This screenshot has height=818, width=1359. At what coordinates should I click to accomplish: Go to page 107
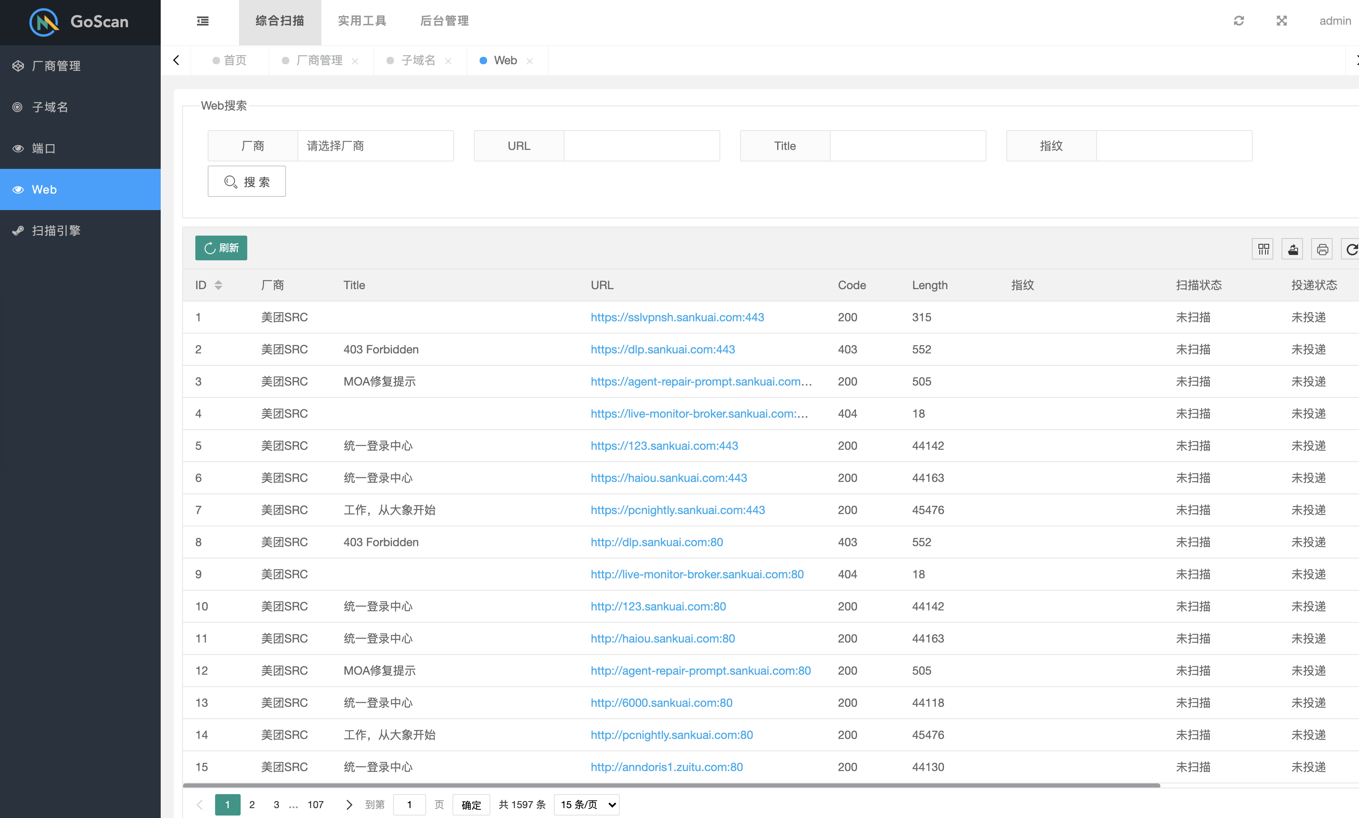pos(315,804)
